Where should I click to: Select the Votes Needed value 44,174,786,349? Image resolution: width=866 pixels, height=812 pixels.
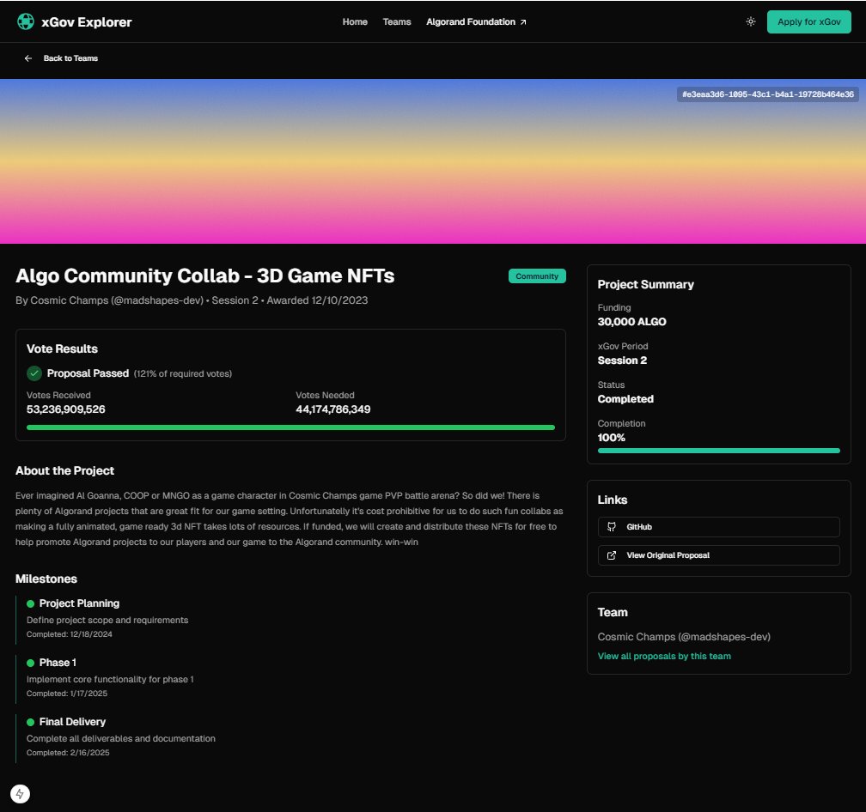(x=333, y=409)
